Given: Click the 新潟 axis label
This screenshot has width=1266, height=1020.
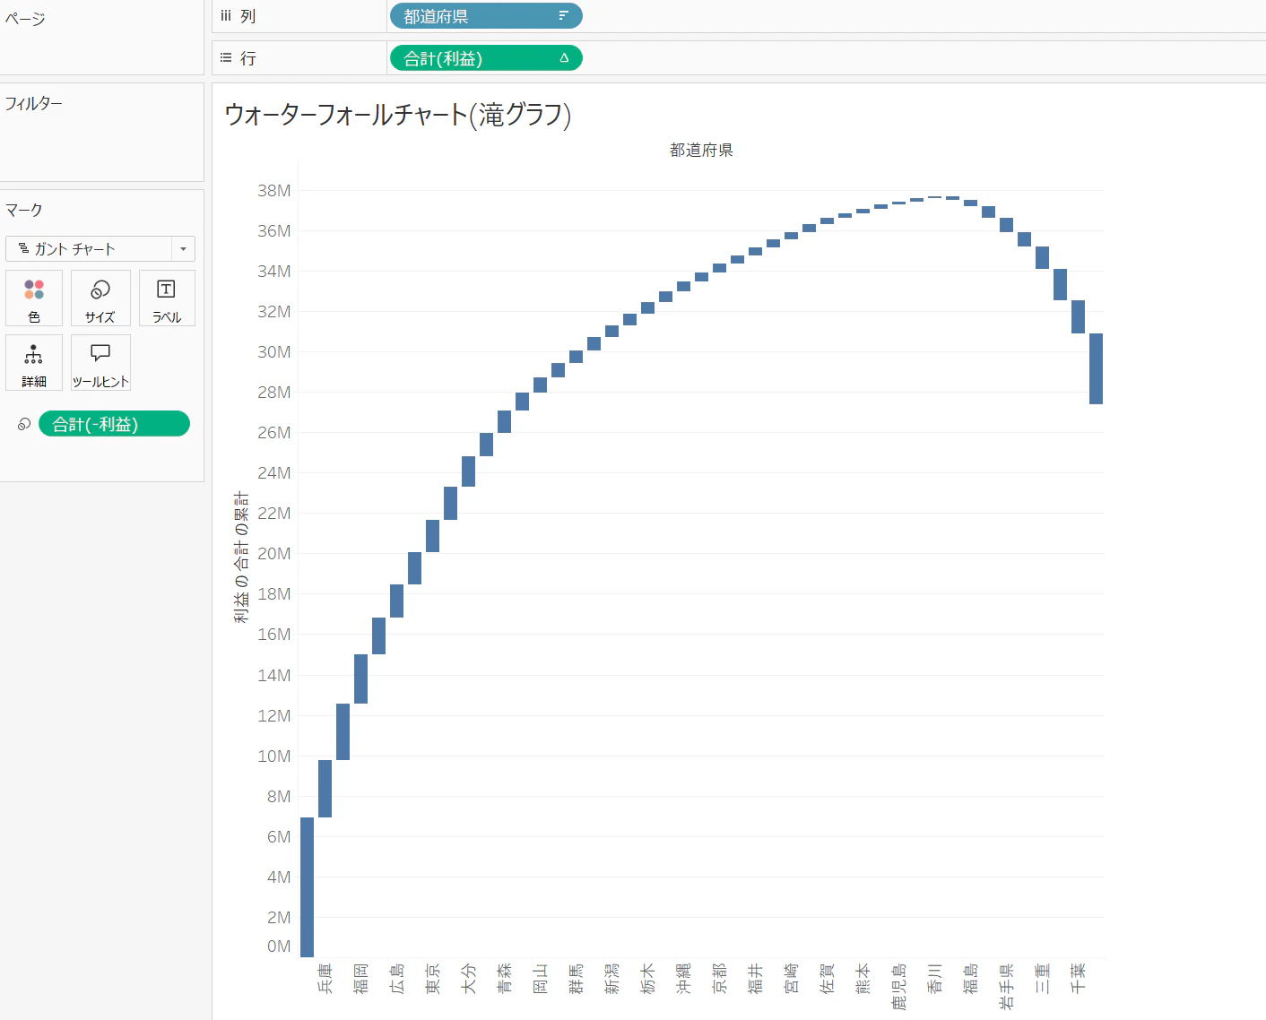Looking at the screenshot, I should coord(611,978).
